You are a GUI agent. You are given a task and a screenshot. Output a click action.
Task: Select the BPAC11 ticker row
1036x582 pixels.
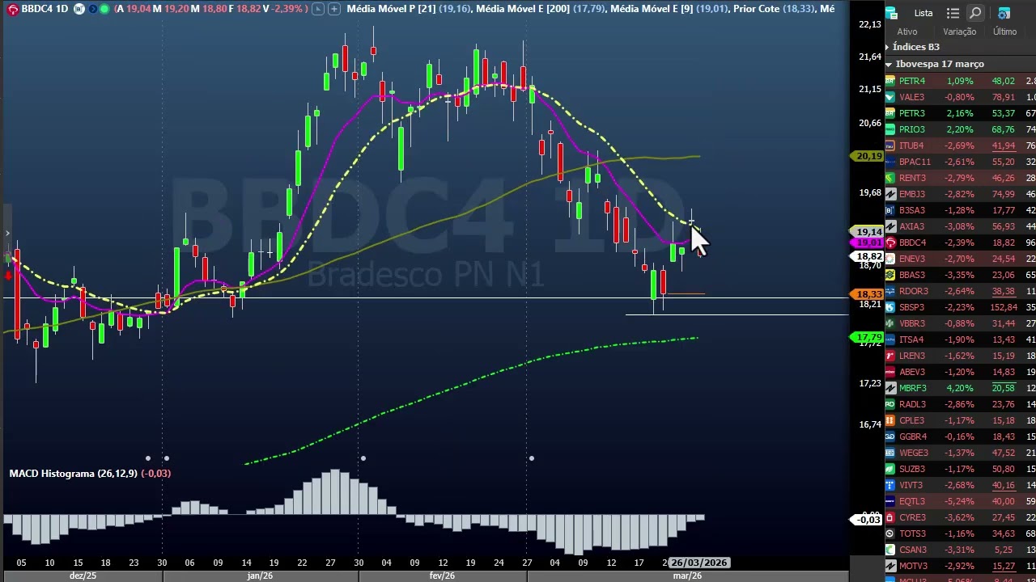[x=960, y=162]
